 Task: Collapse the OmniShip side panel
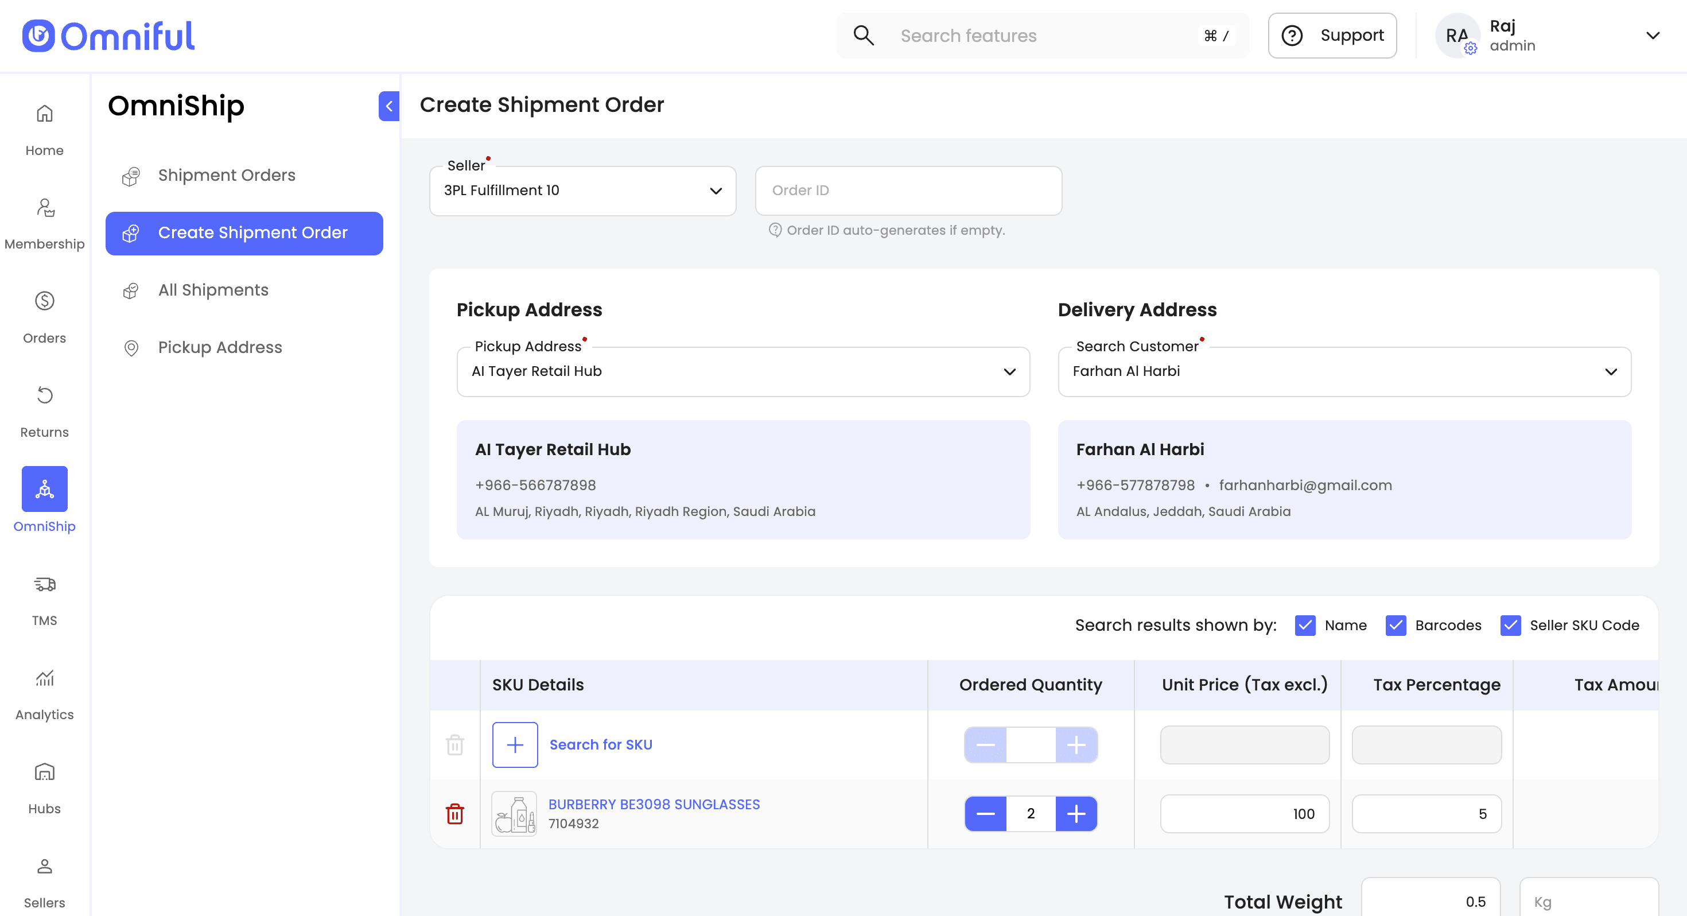[x=388, y=106]
